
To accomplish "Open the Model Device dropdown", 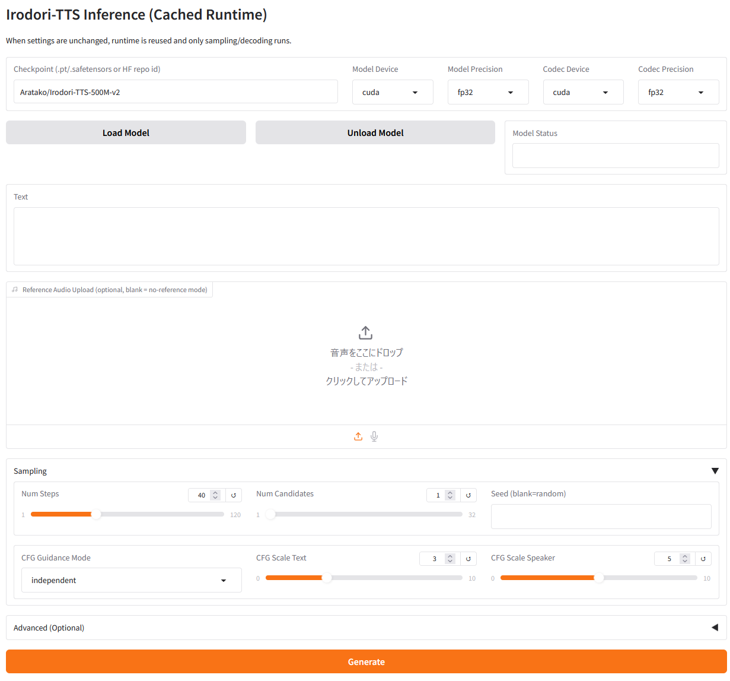I will pyautogui.click(x=393, y=93).
